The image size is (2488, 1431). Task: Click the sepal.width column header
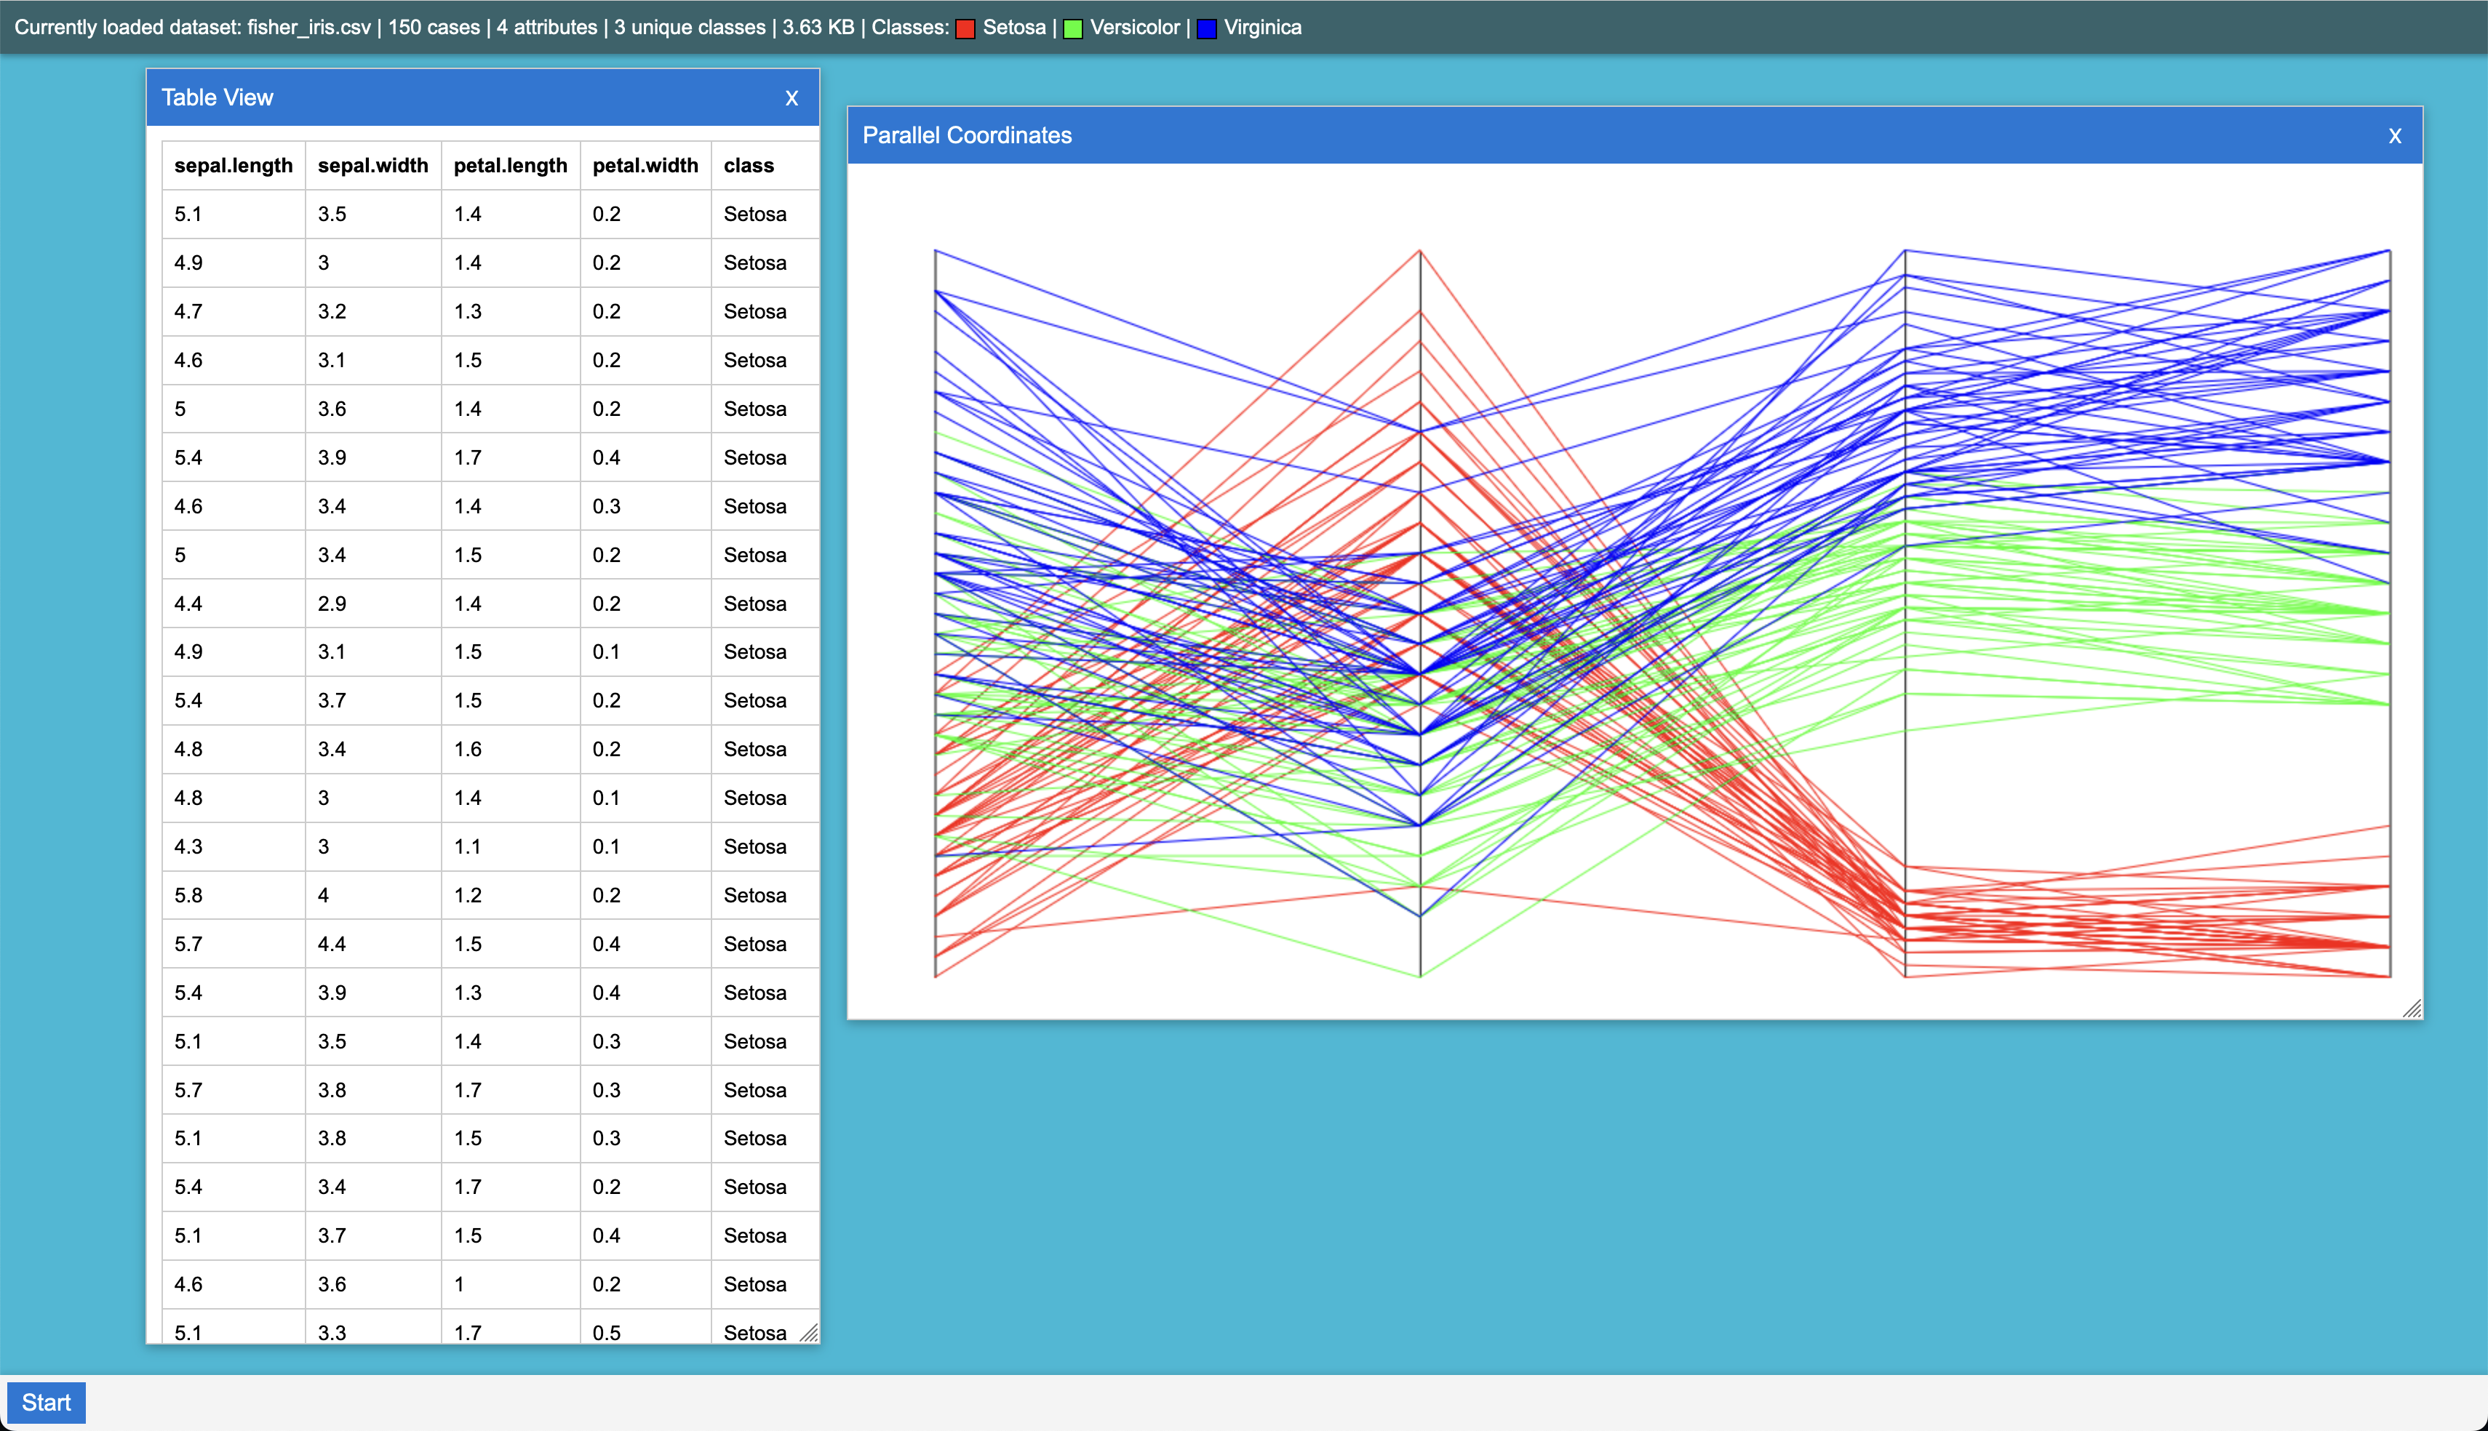click(x=372, y=165)
